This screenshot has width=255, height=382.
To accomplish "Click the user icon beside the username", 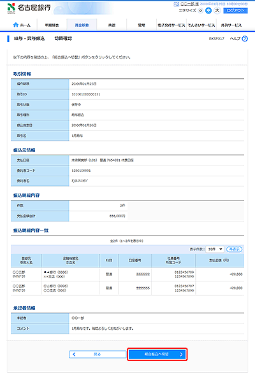I will pyautogui.click(x=177, y=4).
